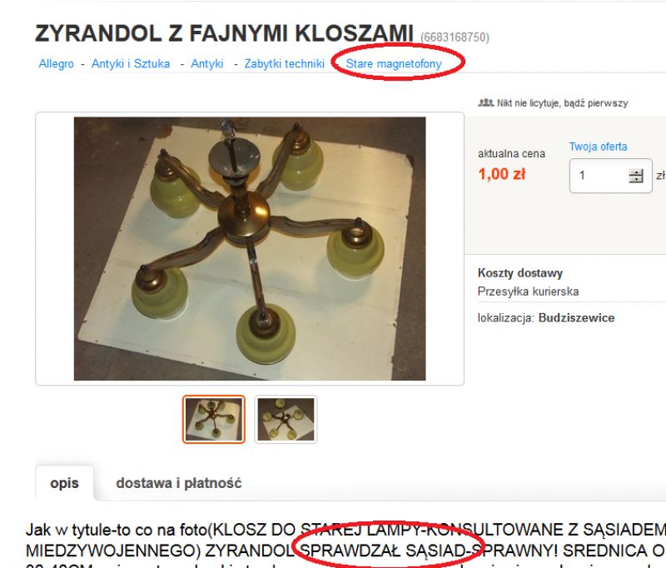
Task: Click the Twoja oferta label
Action: [x=598, y=147]
